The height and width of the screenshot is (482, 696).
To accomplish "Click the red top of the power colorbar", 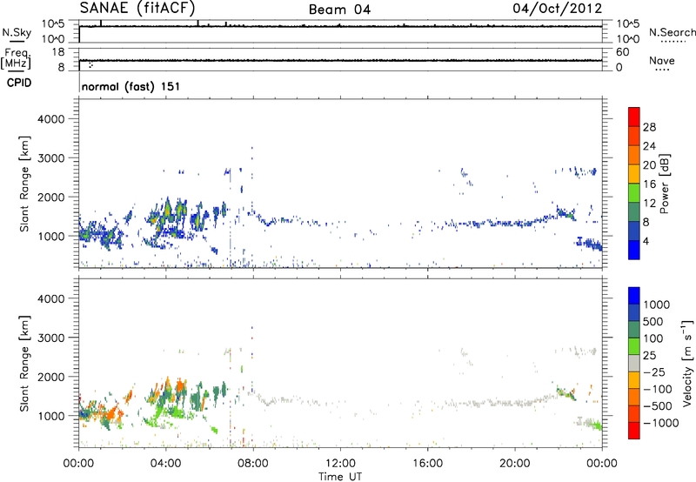I will coord(634,117).
